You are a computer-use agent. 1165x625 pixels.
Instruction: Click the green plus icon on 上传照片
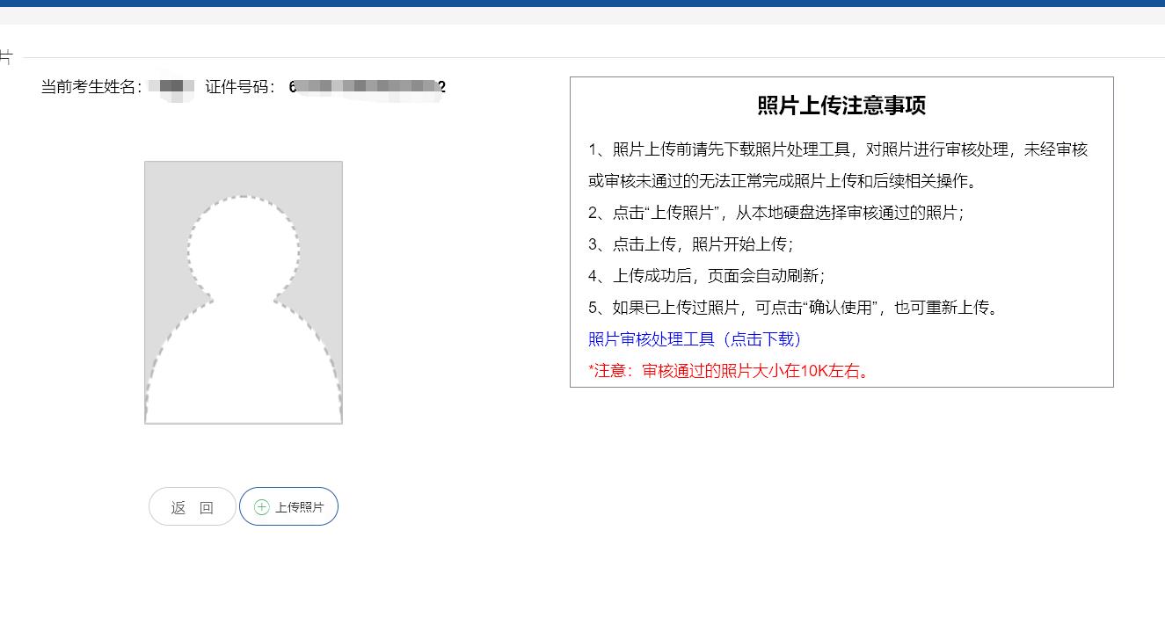click(x=261, y=507)
